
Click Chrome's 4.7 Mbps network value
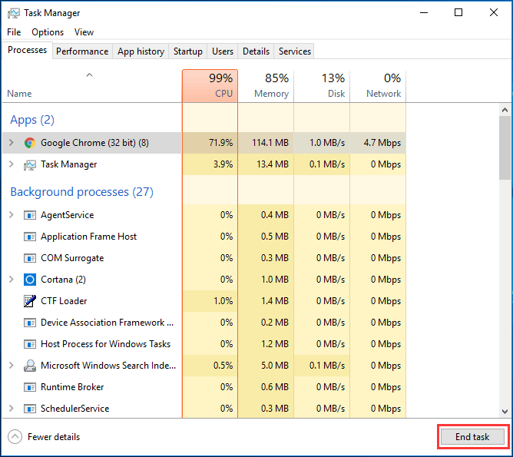coord(382,143)
